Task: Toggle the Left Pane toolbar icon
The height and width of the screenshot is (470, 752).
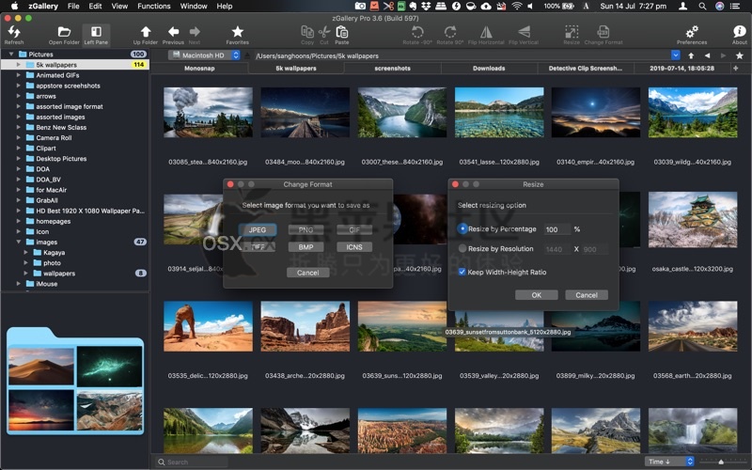Action: click(x=96, y=32)
